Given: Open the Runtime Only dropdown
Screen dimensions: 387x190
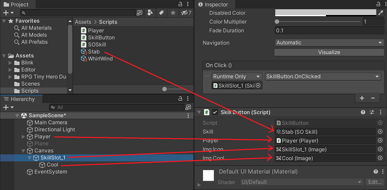Looking at the screenshot, I should point(237,77).
